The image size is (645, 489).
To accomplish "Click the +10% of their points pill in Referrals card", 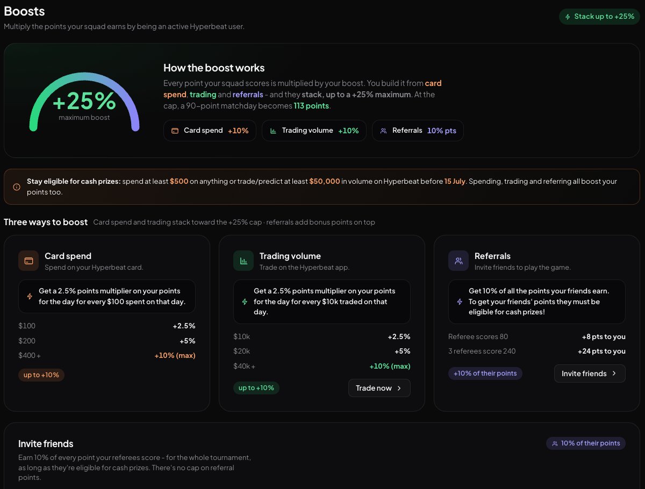I will click(x=485, y=373).
